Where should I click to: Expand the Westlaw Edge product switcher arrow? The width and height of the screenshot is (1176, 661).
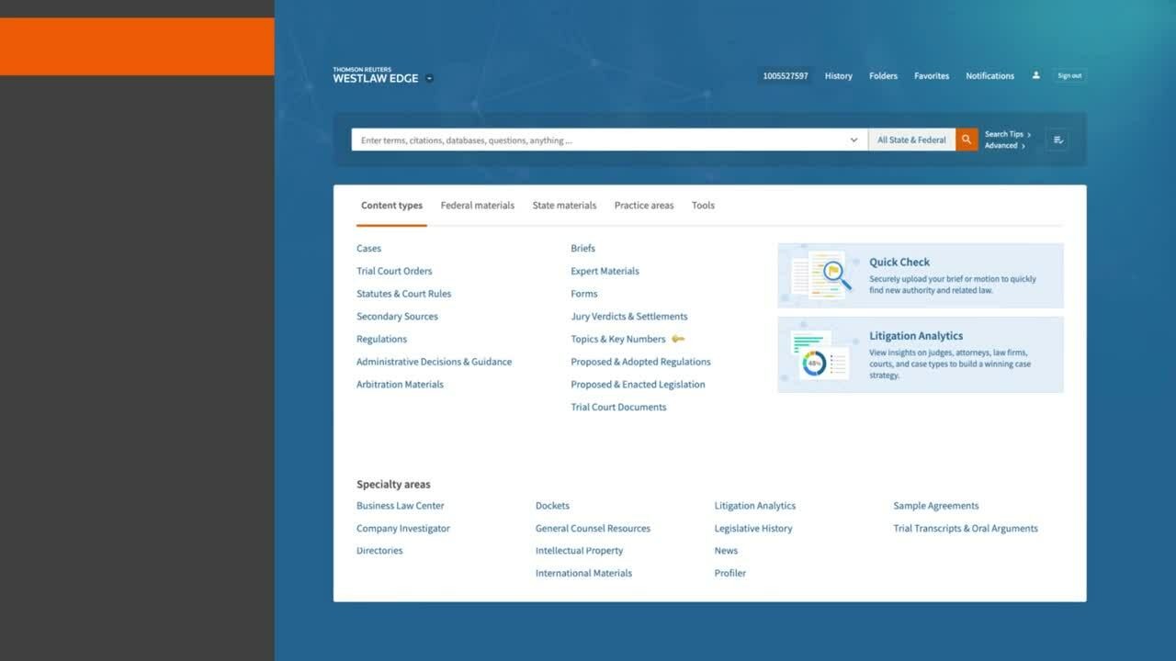(430, 79)
